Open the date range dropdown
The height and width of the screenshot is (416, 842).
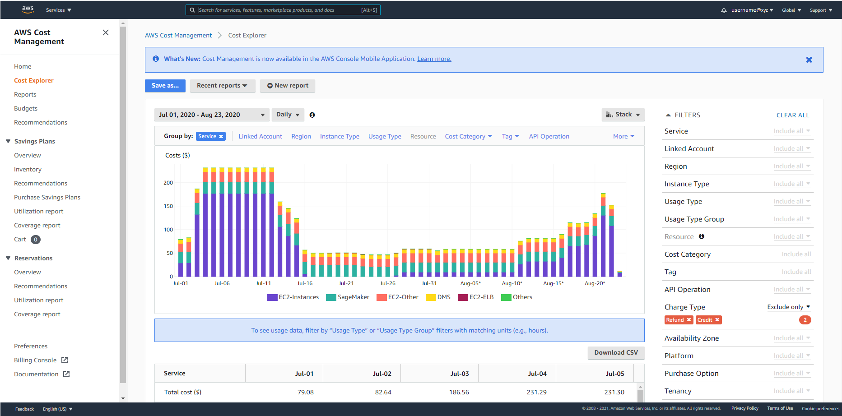tap(212, 115)
